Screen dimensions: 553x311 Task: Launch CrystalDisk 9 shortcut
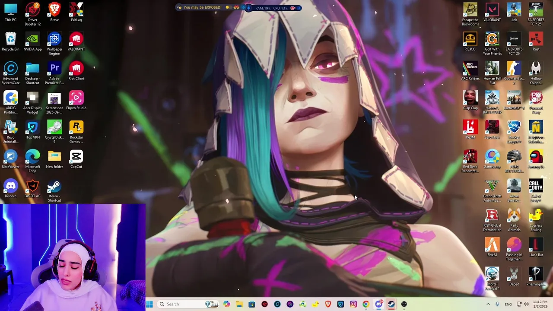click(54, 132)
